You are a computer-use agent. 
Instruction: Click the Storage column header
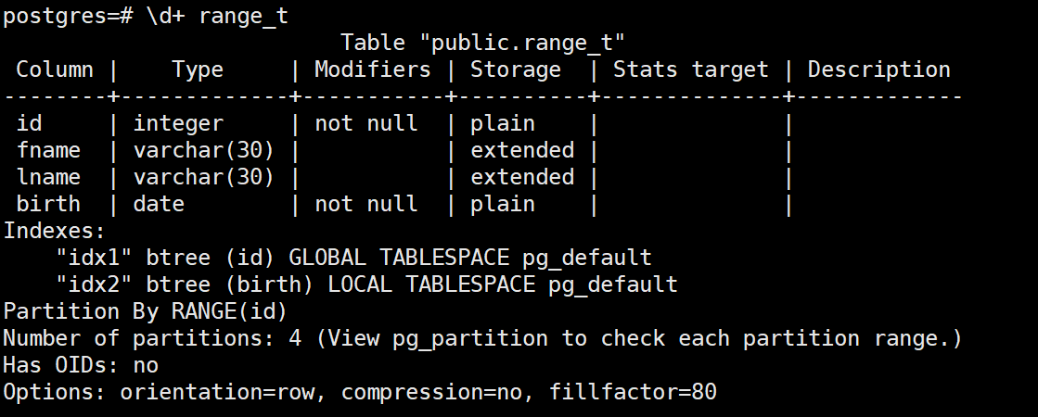click(516, 69)
